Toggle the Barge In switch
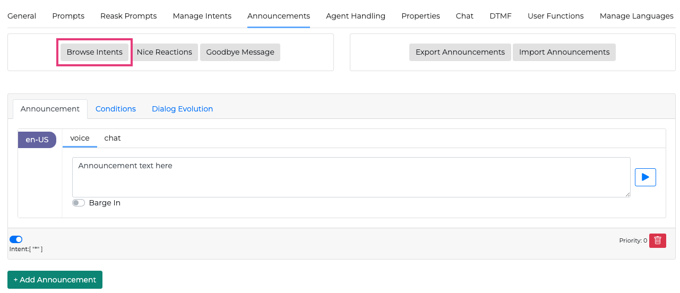This screenshot has height=293, width=680. pos(79,203)
